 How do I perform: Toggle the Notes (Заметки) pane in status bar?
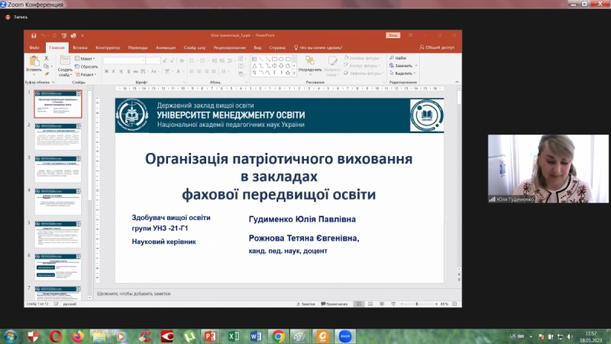pyautogui.click(x=305, y=303)
